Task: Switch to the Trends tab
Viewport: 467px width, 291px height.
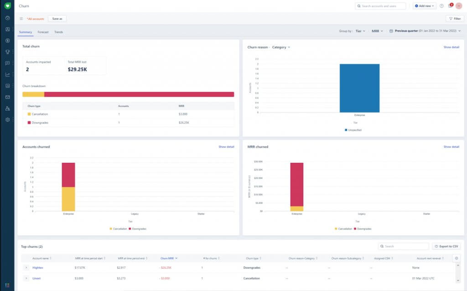Action: [x=59, y=32]
